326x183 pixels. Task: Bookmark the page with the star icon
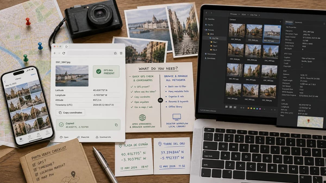[x=115, y=53]
